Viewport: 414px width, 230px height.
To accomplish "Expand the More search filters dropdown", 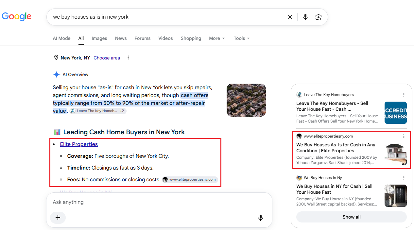I will pyautogui.click(x=217, y=38).
